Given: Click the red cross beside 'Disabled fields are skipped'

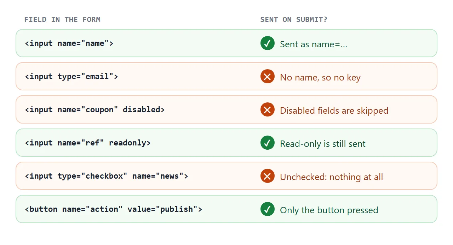Looking at the screenshot, I should (x=268, y=109).
